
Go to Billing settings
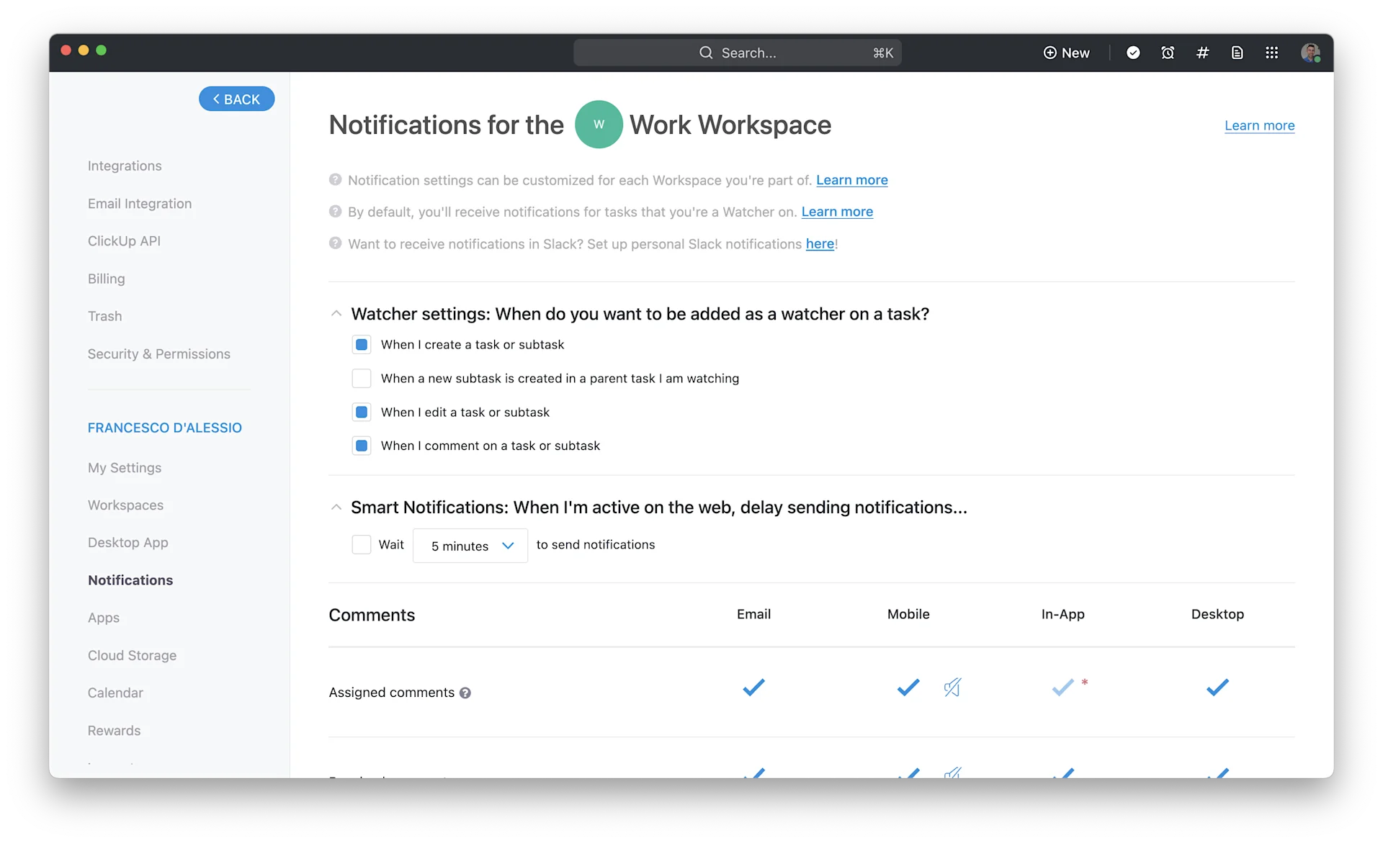coord(106,279)
